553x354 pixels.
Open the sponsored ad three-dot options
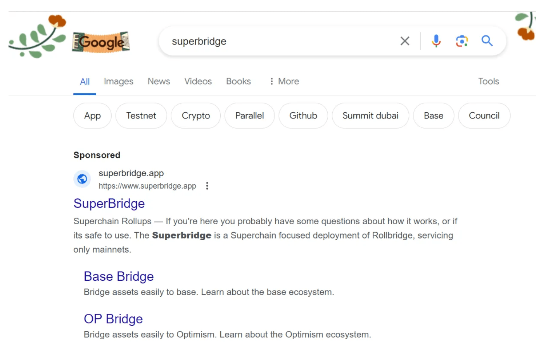[x=207, y=186]
